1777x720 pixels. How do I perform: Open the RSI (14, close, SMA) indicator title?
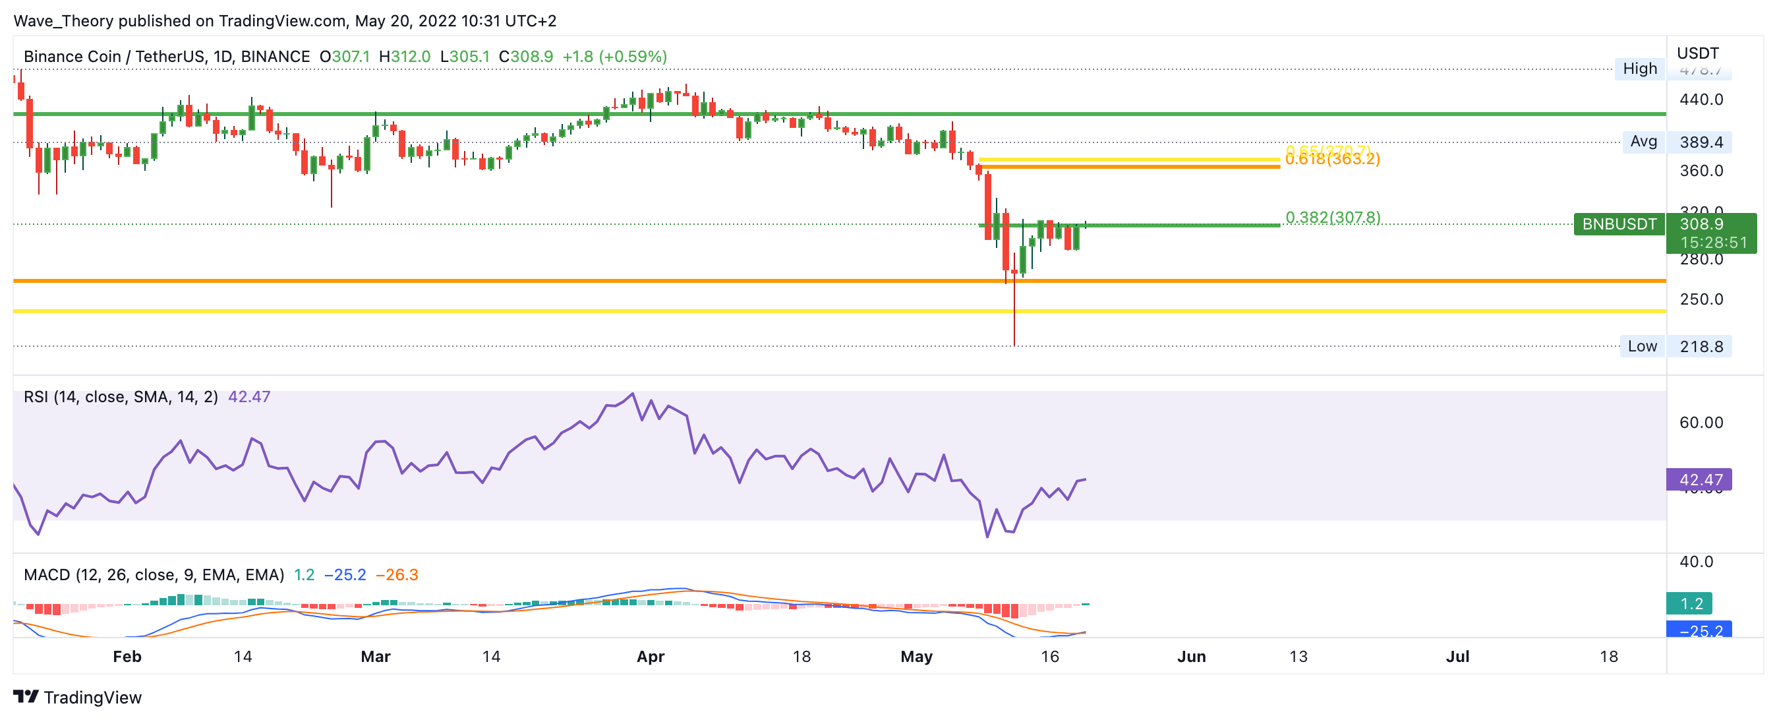[121, 397]
